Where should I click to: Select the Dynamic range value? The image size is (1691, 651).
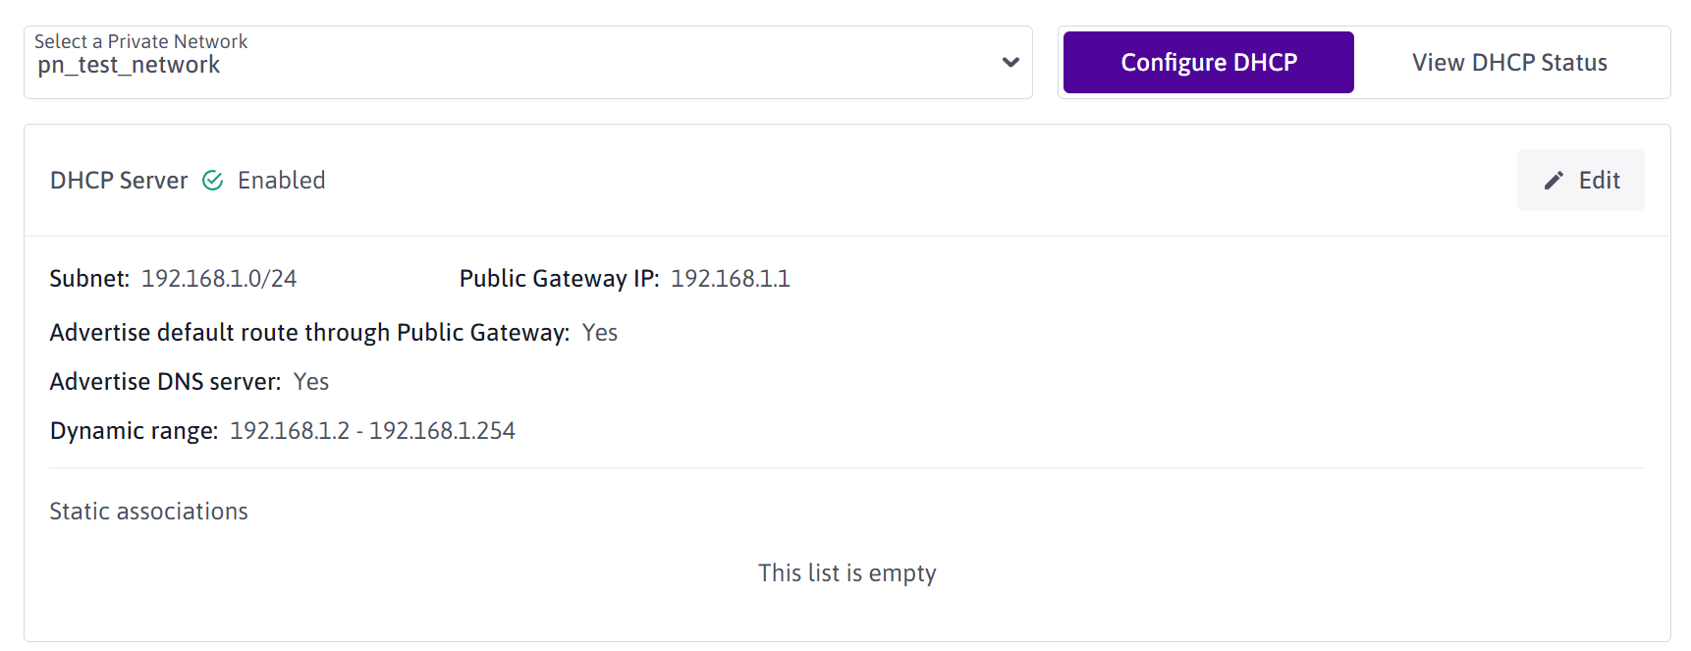(x=372, y=430)
